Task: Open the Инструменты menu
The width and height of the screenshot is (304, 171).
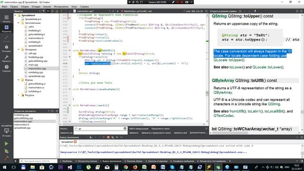Action: click(61, 7)
